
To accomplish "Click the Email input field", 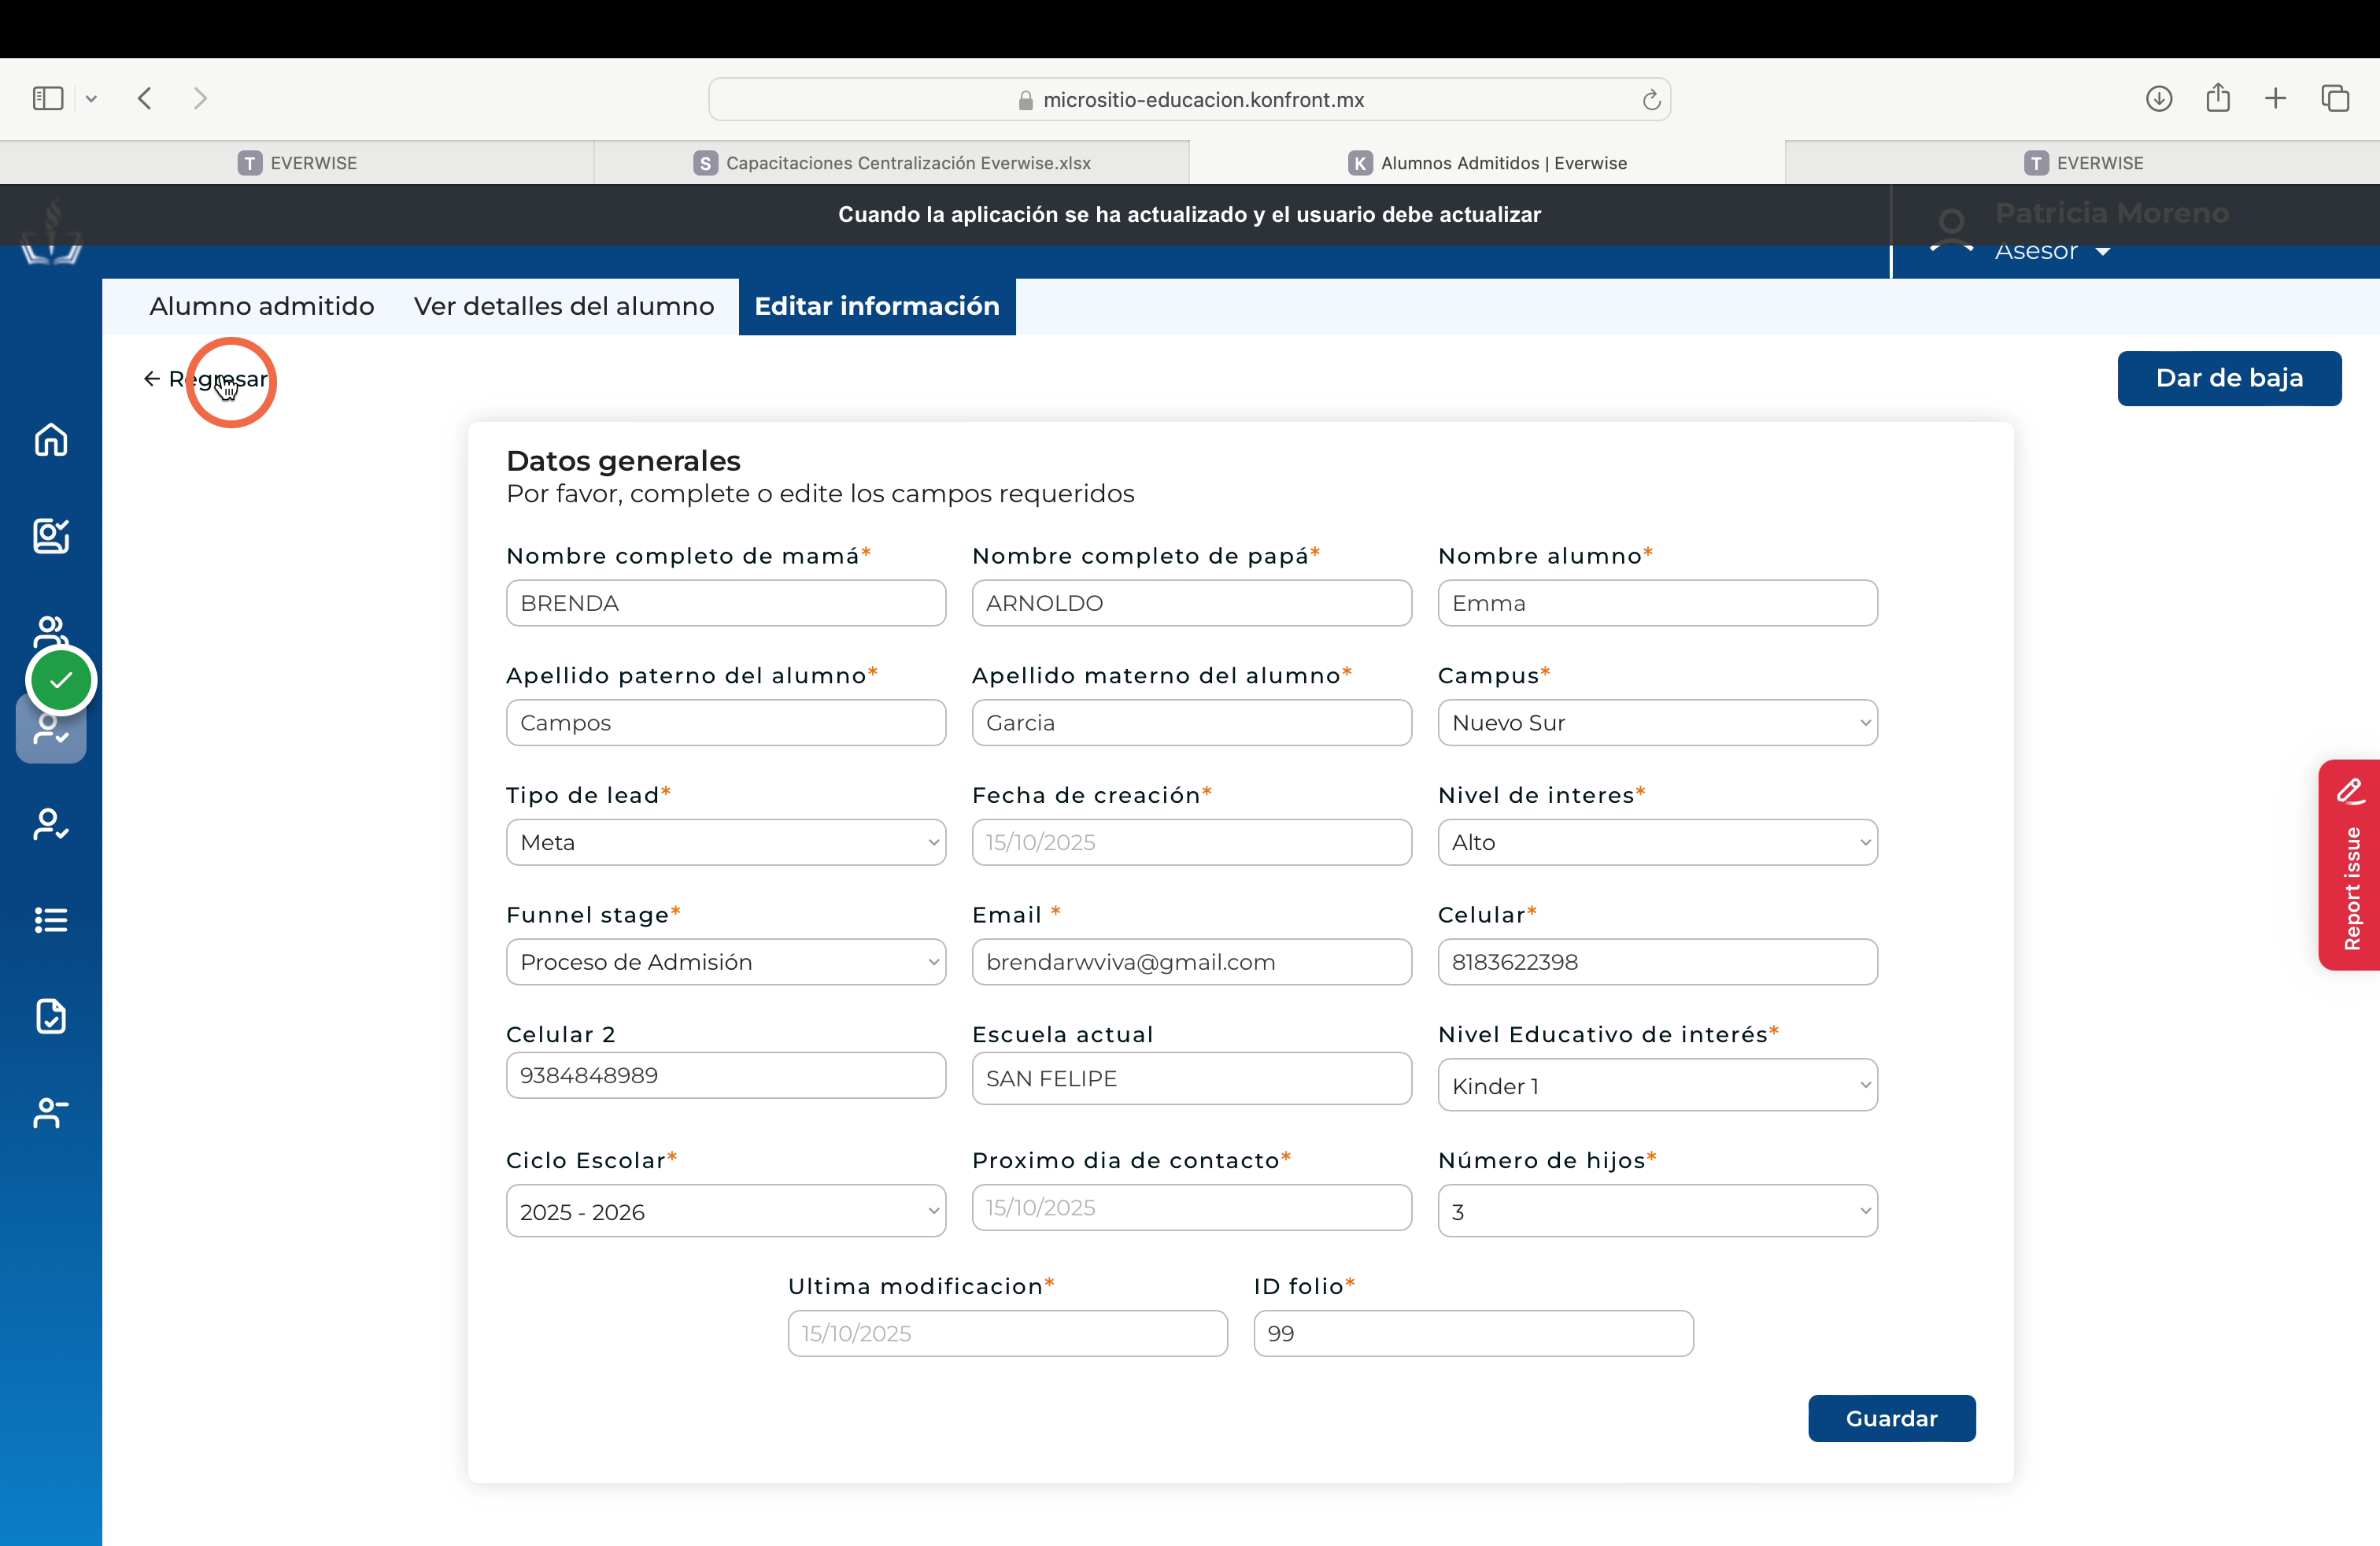I will click(1191, 962).
